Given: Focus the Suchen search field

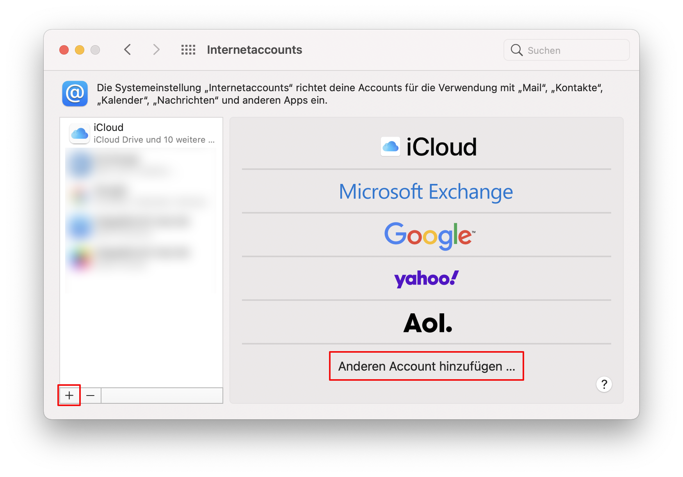Looking at the screenshot, I should (x=566, y=50).
